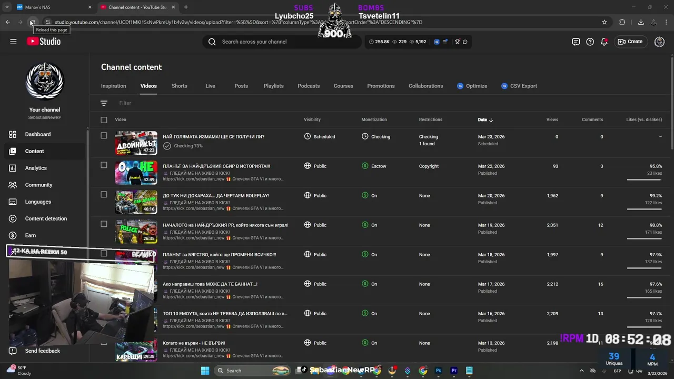Open the Studio hamburger menu
This screenshot has width=674, height=379.
13,42
